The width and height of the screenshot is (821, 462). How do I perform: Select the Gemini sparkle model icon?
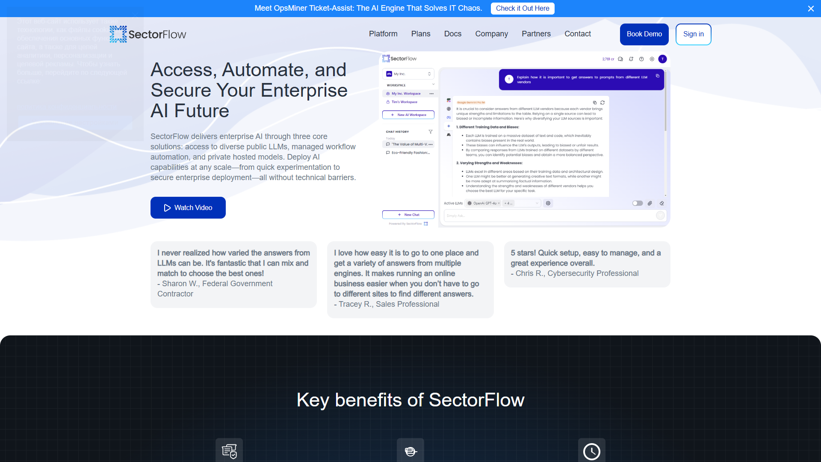449,126
